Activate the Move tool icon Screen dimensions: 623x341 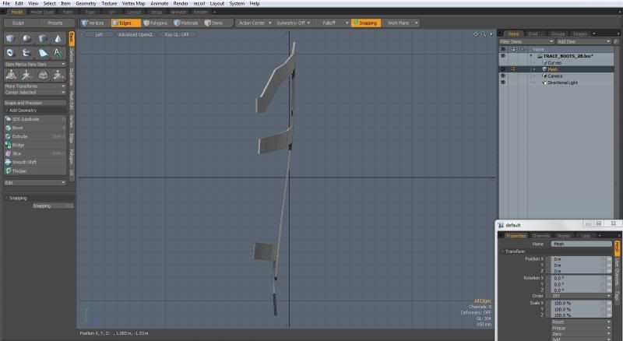(26, 75)
